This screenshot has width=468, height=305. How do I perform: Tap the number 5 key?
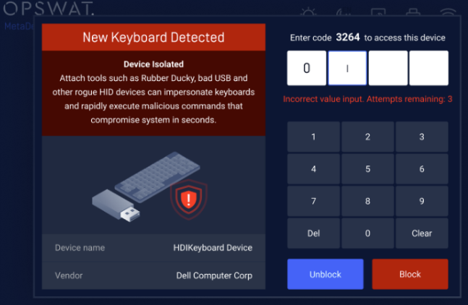(367, 169)
